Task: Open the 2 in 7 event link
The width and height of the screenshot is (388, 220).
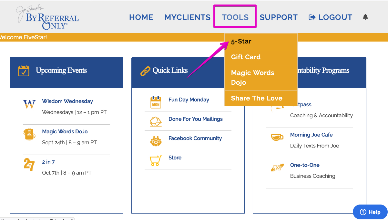Action: pyautogui.click(x=48, y=162)
